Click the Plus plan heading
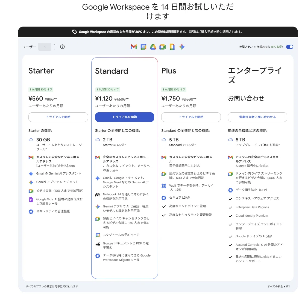 point(169,71)
